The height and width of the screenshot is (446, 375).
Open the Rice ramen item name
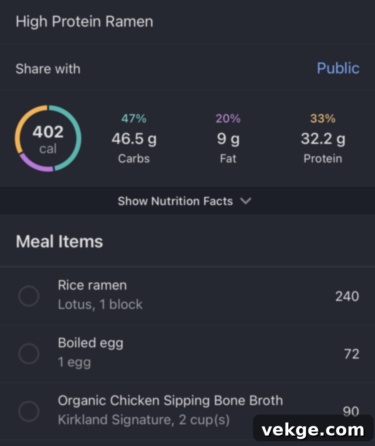pos(92,286)
